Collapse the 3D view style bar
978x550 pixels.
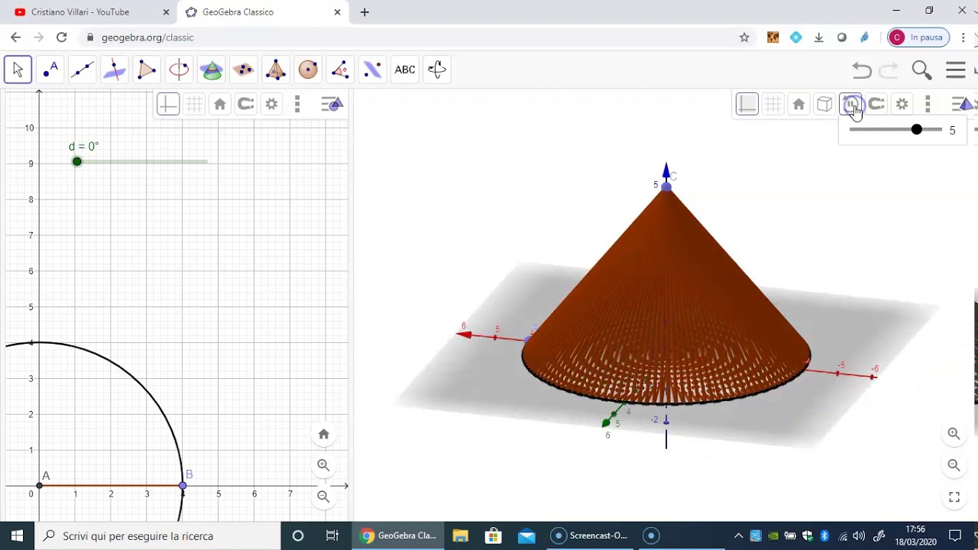[963, 104]
